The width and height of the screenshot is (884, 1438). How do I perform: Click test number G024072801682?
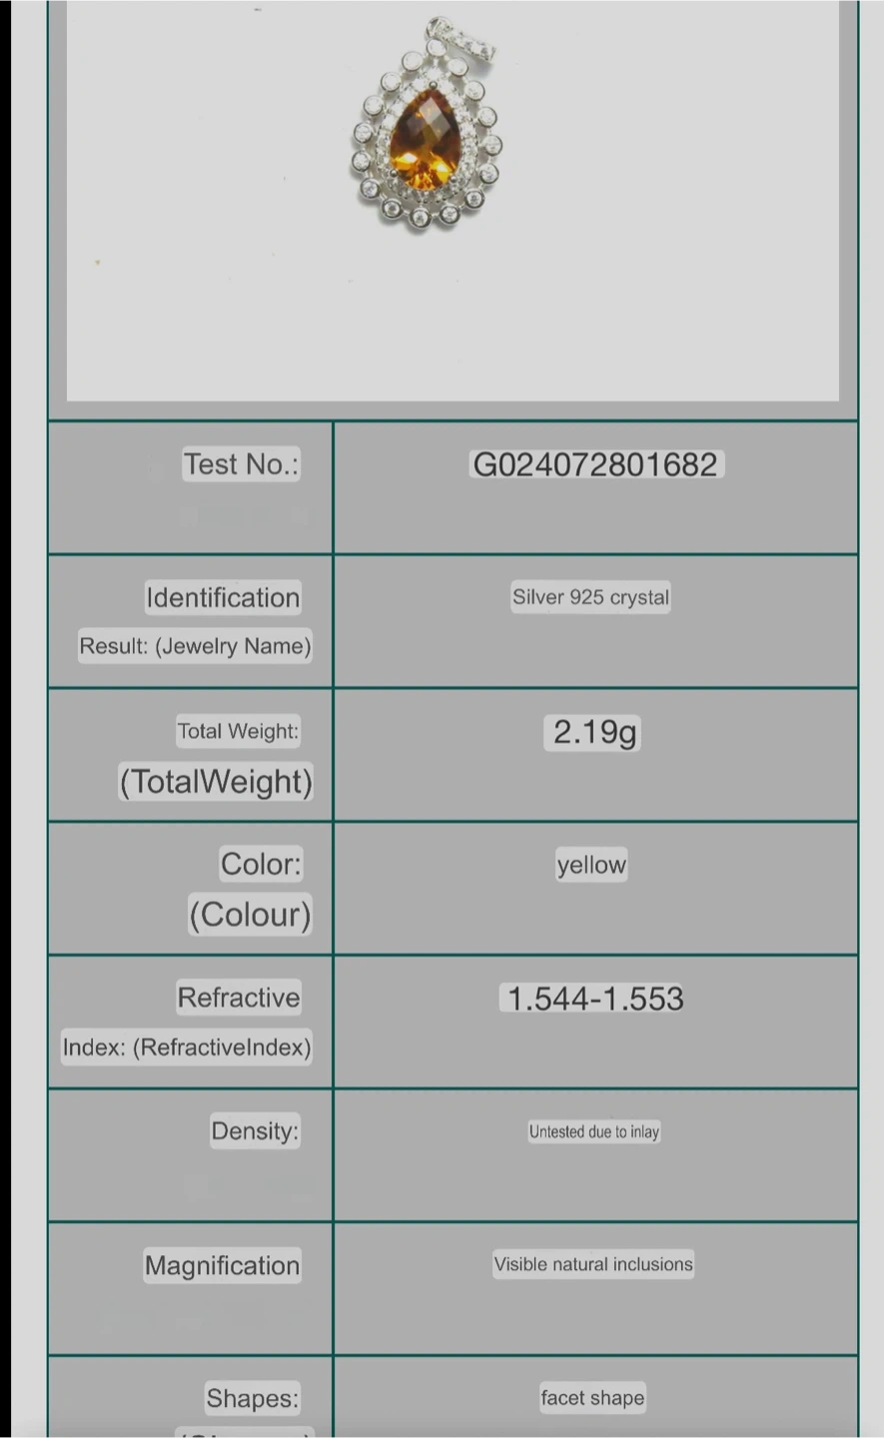click(595, 464)
